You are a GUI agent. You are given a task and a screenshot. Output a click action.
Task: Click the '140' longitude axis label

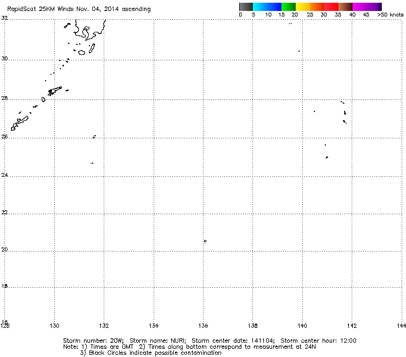coord(302,326)
